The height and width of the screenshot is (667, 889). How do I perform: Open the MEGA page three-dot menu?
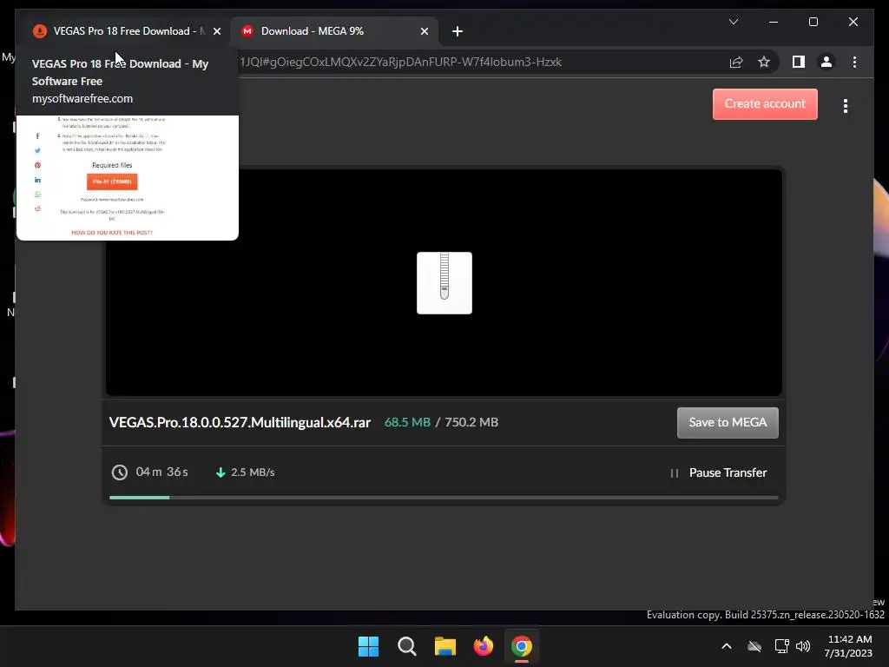pyautogui.click(x=846, y=106)
